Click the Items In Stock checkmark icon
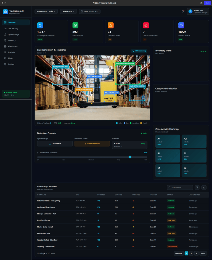 (x=75, y=25)
